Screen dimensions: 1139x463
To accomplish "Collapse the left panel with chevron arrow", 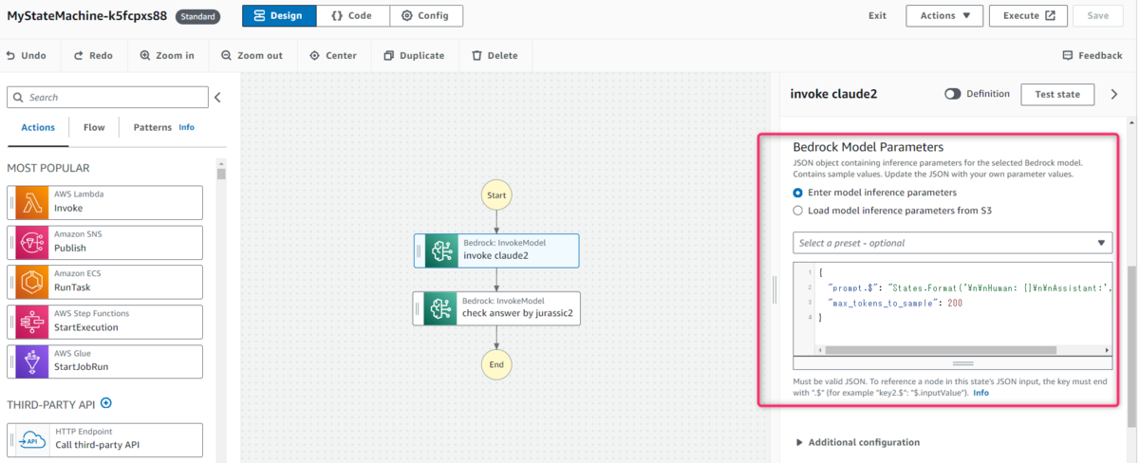I will tap(217, 97).
